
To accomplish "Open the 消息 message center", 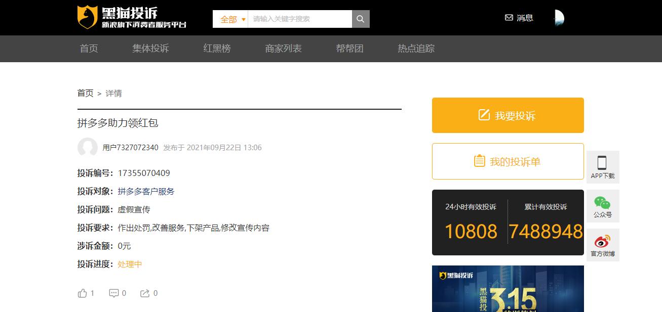I will [520, 17].
